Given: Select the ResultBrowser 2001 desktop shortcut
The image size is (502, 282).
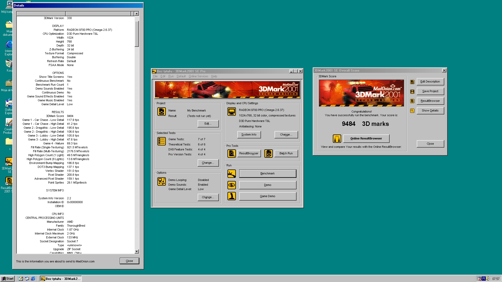Looking at the screenshot, I should 7,185.
